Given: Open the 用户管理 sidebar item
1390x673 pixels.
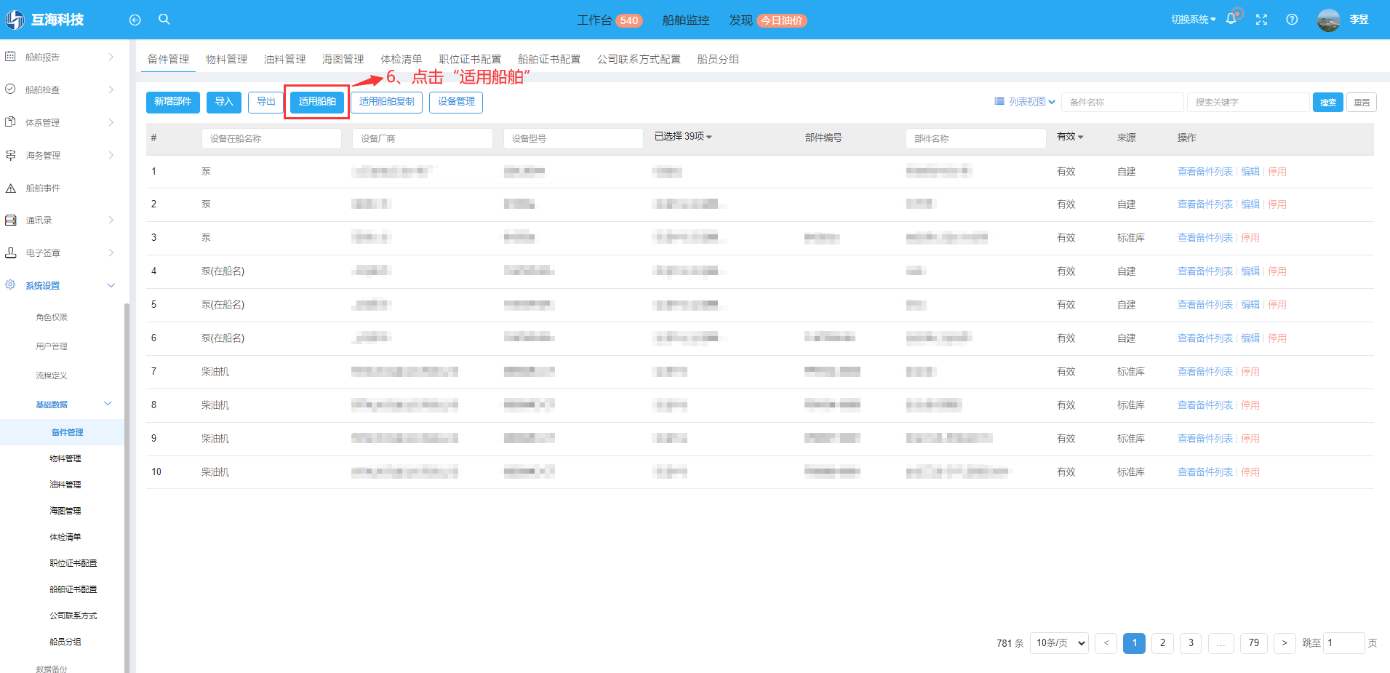Looking at the screenshot, I should (x=52, y=346).
